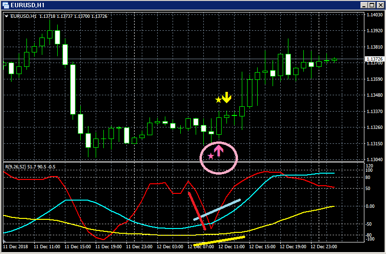Click the 1.13150 price scale label
386x254 pixels.
click(374, 143)
